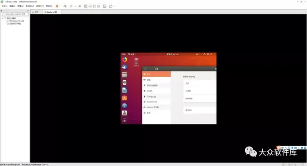Open the power icon system menu in Ubuntu top bar
Viewport: 307px width, 166px height.
point(211,54)
